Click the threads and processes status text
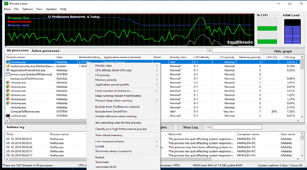The image size is (307, 170). click(x=28, y=165)
